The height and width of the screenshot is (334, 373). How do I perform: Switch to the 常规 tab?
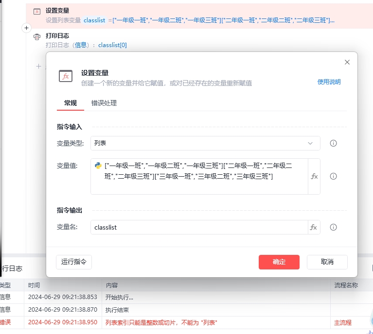coord(71,103)
